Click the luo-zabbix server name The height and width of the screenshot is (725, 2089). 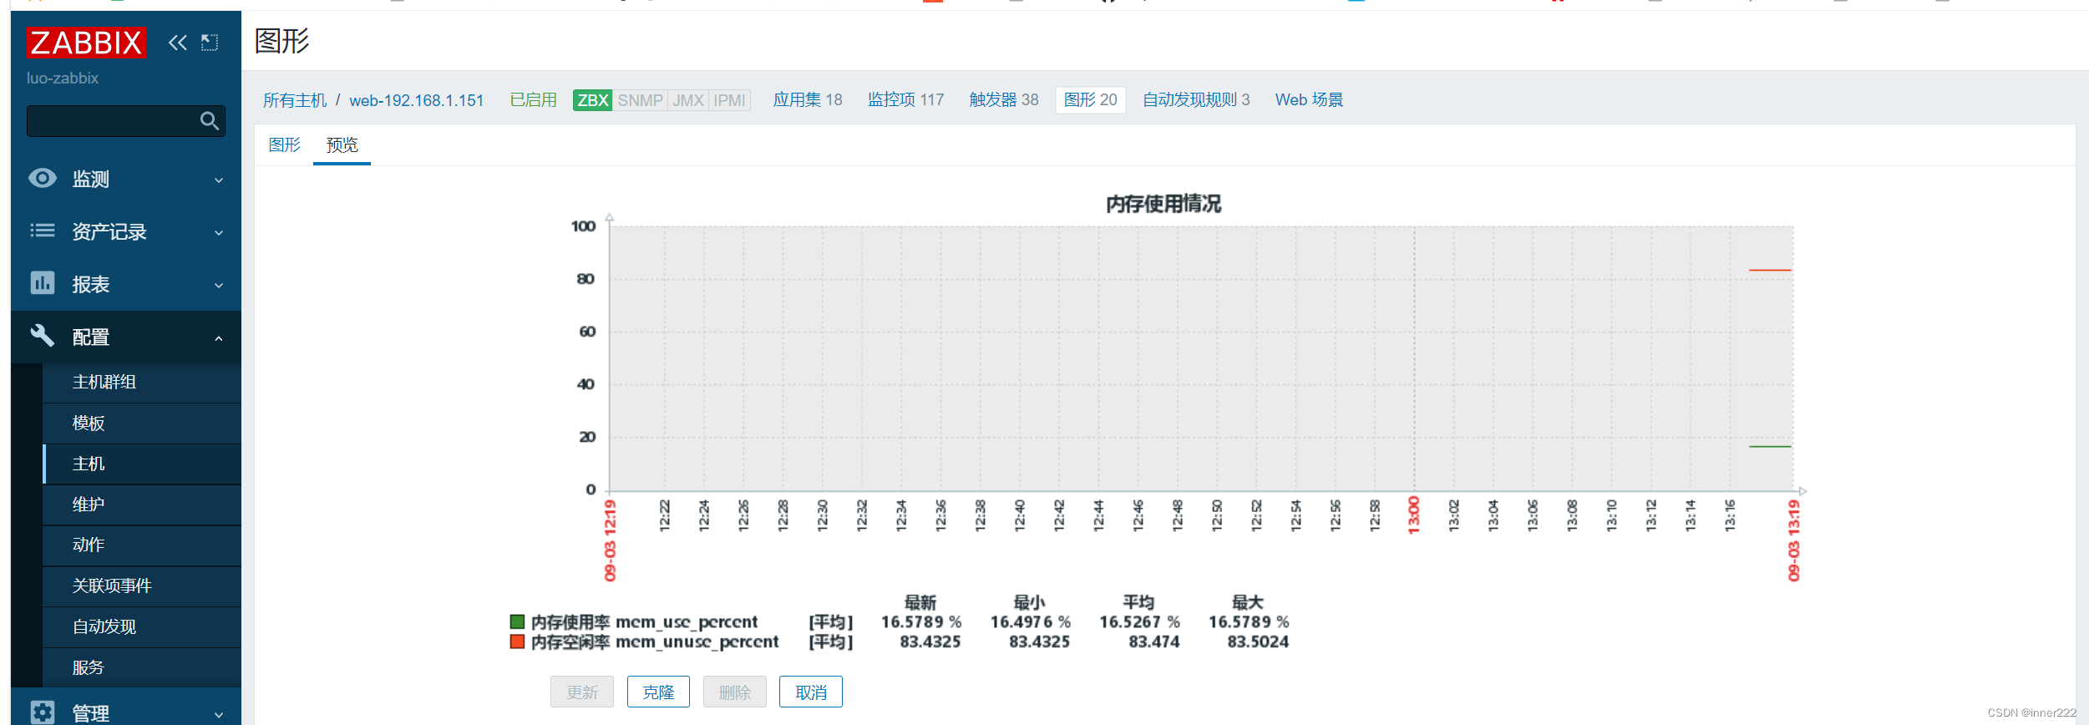tap(63, 79)
